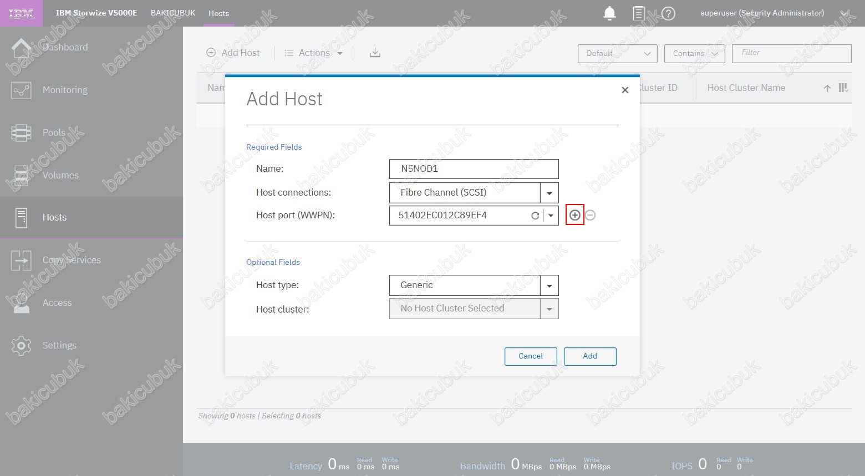Click the Name field containing N5NOD1
This screenshot has height=476, width=865.
click(x=474, y=169)
